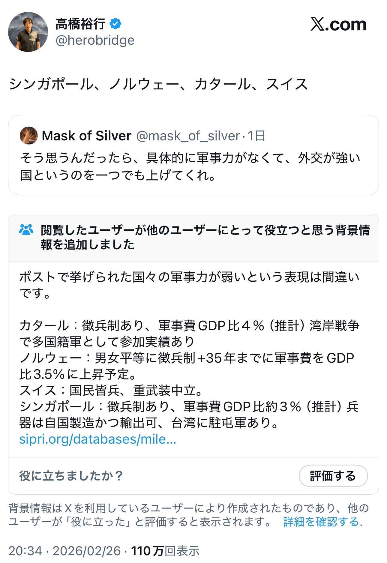Open the Mask of Silver display name
This screenshot has height=563, width=387.
86,136
